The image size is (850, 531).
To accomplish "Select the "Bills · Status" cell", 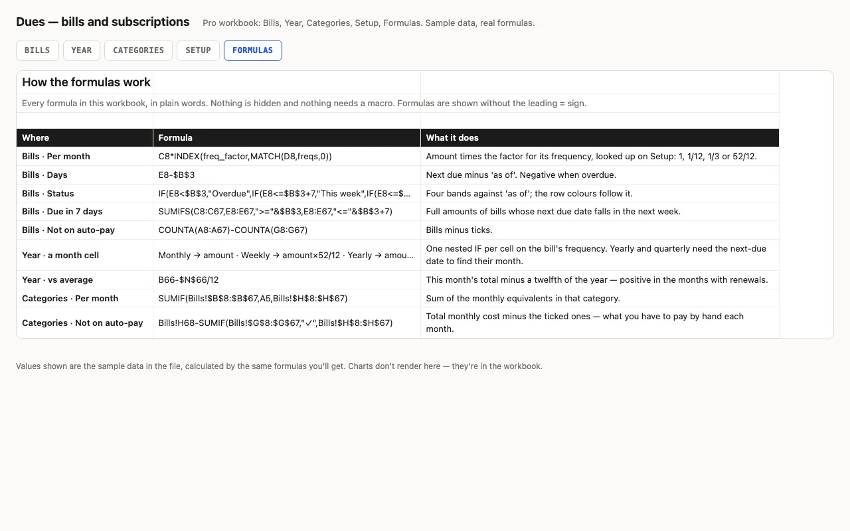I will point(85,194).
